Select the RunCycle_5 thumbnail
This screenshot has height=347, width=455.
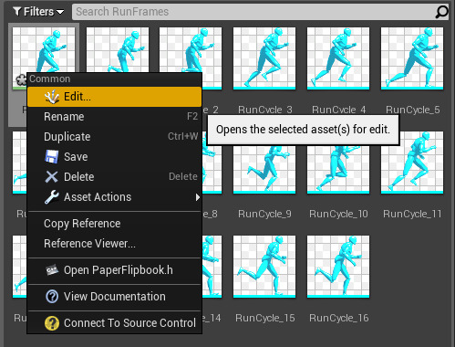click(x=412, y=58)
